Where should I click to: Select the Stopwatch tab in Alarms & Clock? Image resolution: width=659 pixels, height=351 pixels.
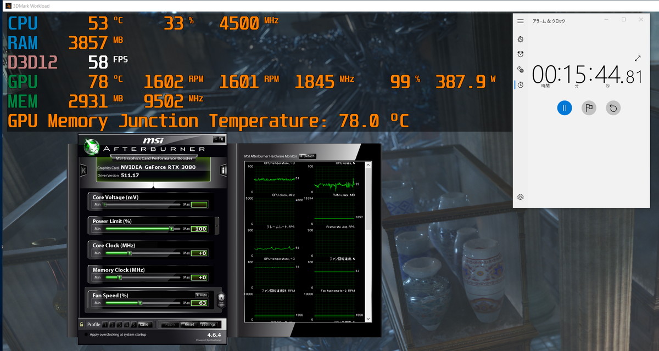point(521,84)
